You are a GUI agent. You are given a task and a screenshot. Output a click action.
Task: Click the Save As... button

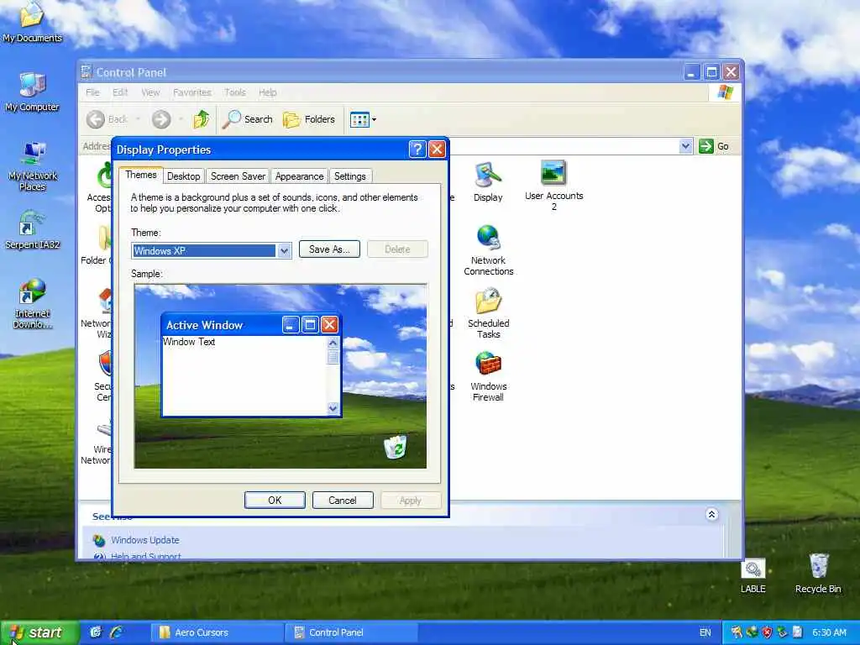(329, 249)
